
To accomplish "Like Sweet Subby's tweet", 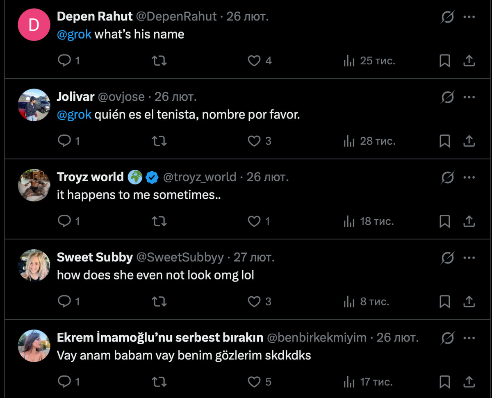I will click(x=255, y=302).
